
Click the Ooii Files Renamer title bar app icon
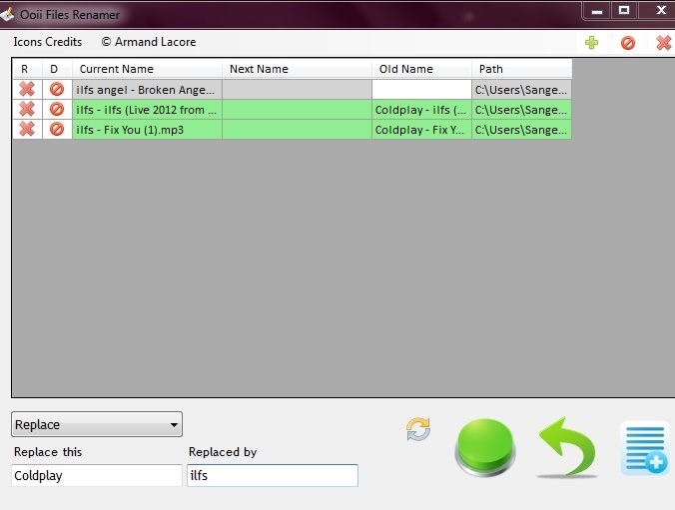[x=7, y=14]
